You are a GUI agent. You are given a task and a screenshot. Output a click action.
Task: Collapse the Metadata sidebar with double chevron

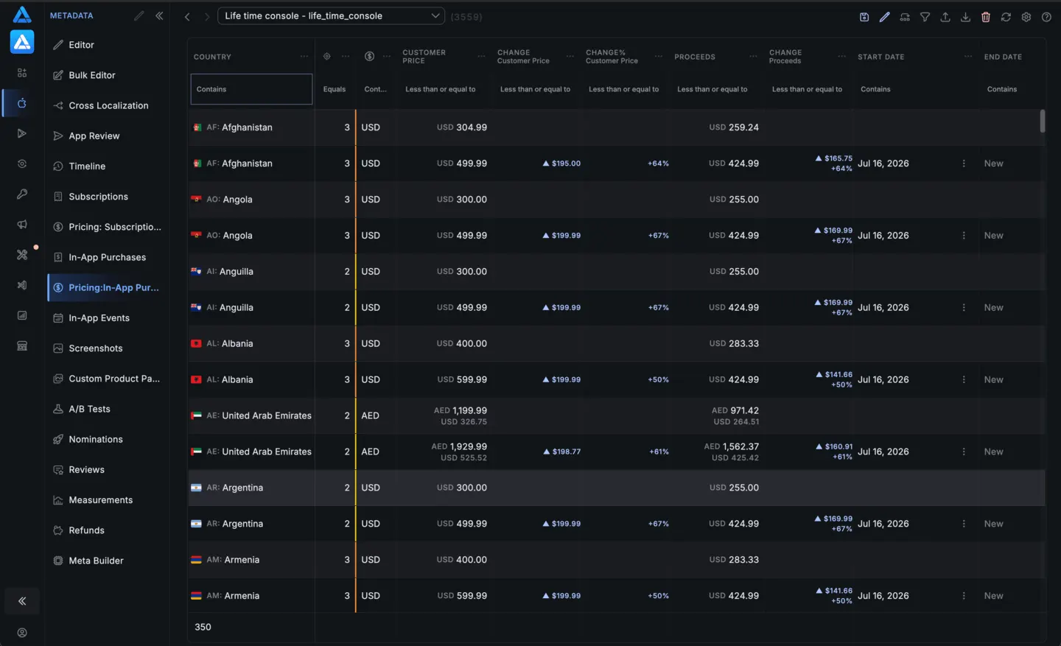coord(159,15)
